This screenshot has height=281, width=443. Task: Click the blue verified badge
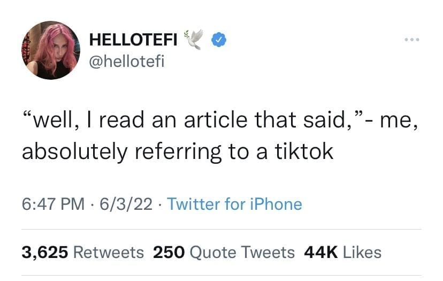[219, 40]
